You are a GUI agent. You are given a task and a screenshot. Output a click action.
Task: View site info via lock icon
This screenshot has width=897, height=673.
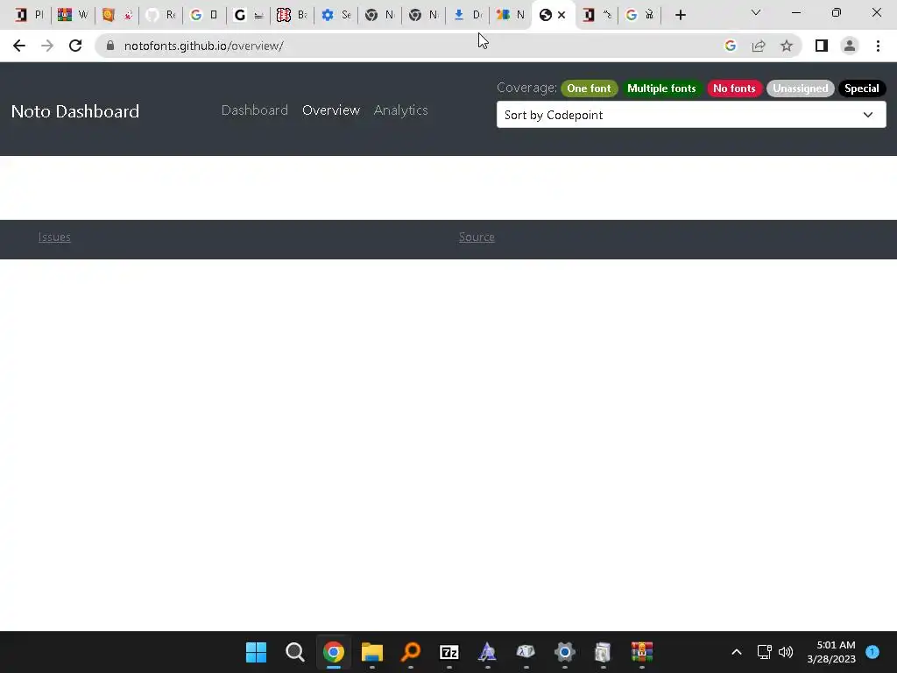pos(110,46)
